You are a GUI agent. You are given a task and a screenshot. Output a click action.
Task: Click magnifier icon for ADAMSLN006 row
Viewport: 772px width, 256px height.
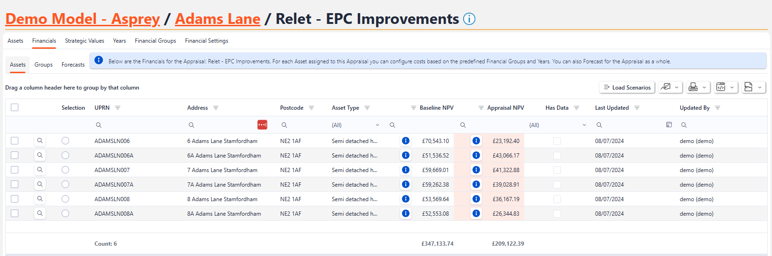[x=40, y=141]
